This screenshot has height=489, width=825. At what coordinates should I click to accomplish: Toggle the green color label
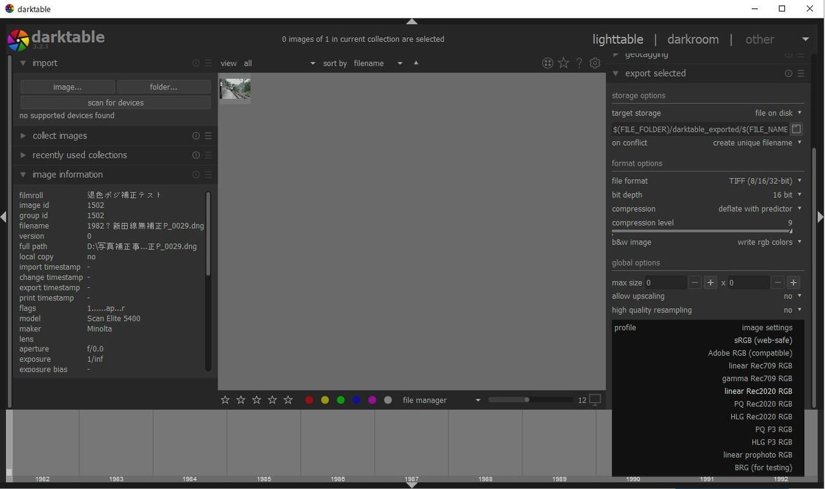click(x=341, y=400)
